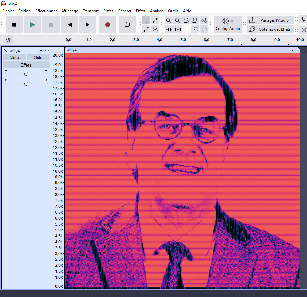Click the Zoom In magnifier
This screenshot has width=307, height=297.
click(x=169, y=20)
